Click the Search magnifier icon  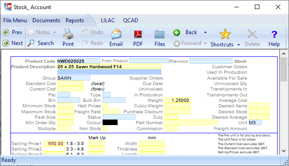point(31,43)
